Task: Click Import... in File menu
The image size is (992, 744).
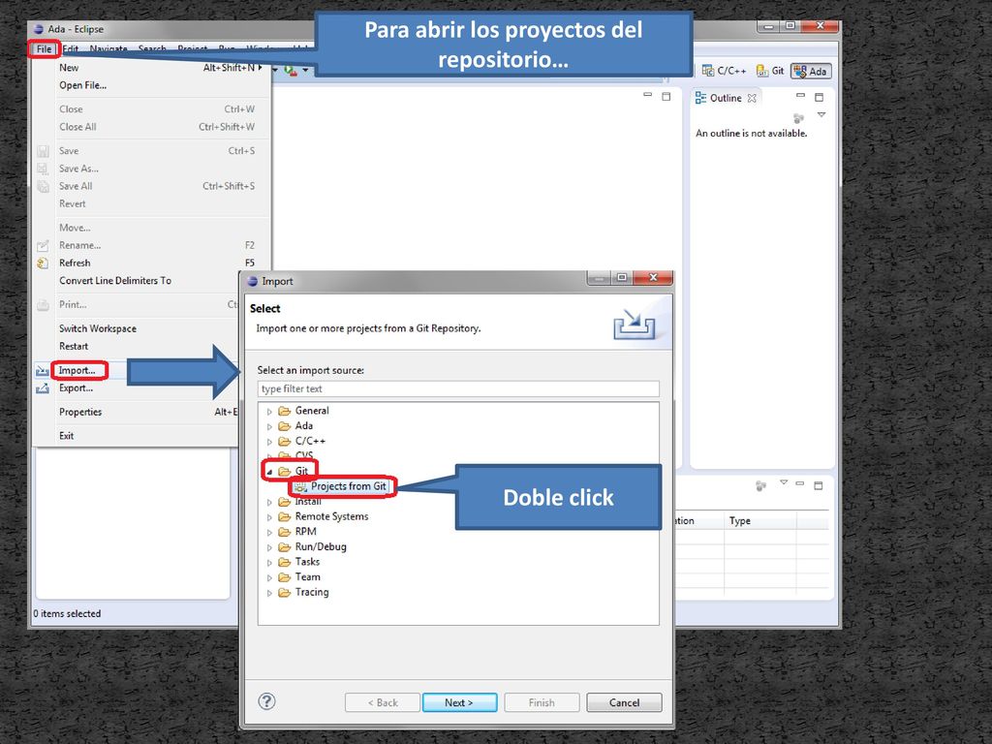Action: coord(77,370)
